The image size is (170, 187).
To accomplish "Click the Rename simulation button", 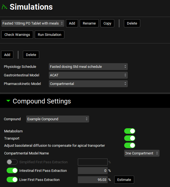I will pos(89,23).
